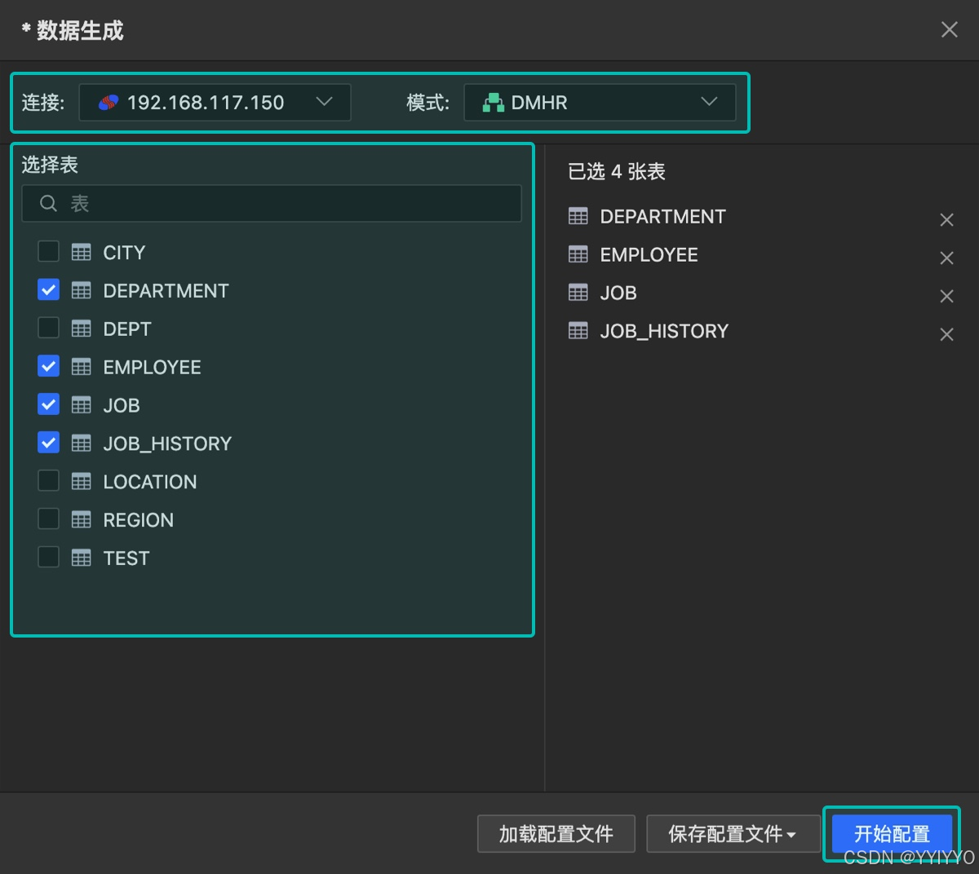The width and height of the screenshot is (979, 874).
Task: Open the 模式 schema dropdown
Action: point(708,102)
